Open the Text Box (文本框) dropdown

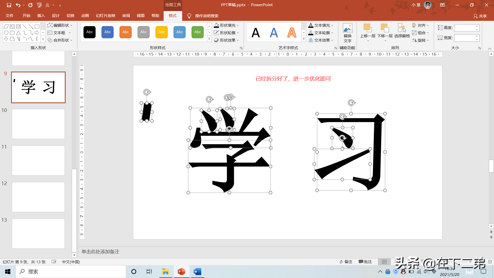[59, 33]
